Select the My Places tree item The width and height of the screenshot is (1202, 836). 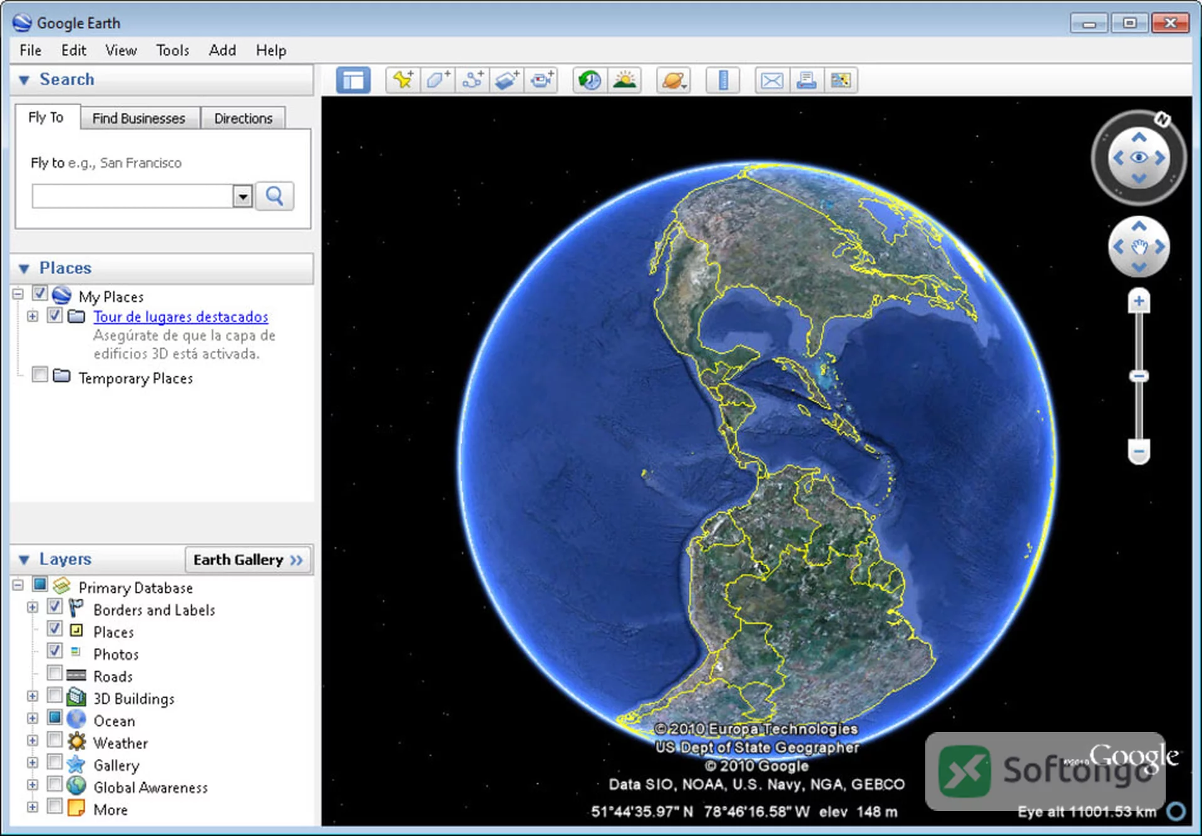111,297
